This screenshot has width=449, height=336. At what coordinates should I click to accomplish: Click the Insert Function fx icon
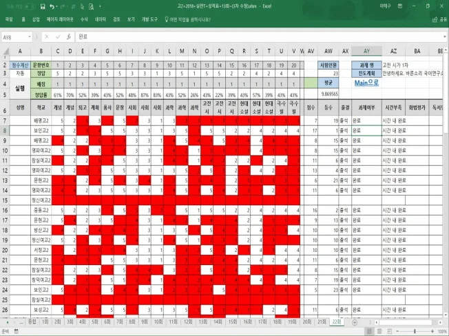(x=67, y=36)
